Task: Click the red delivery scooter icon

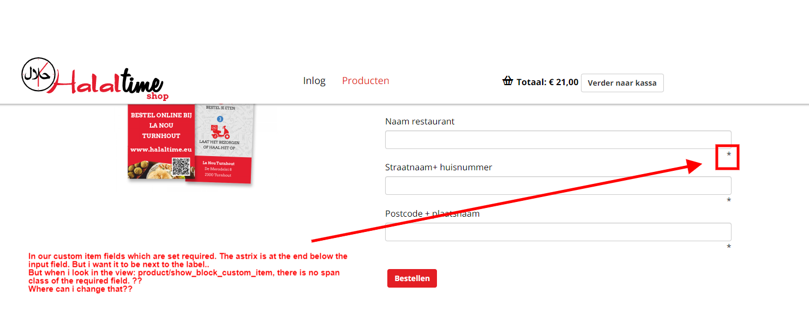Action: (x=220, y=132)
